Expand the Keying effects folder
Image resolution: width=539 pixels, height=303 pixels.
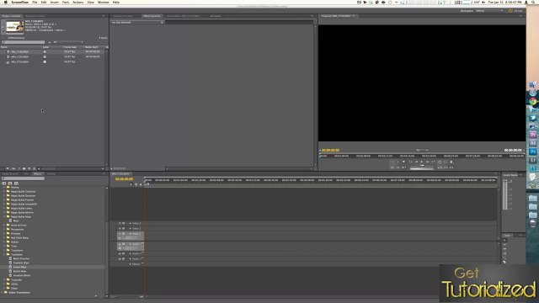[4, 187]
